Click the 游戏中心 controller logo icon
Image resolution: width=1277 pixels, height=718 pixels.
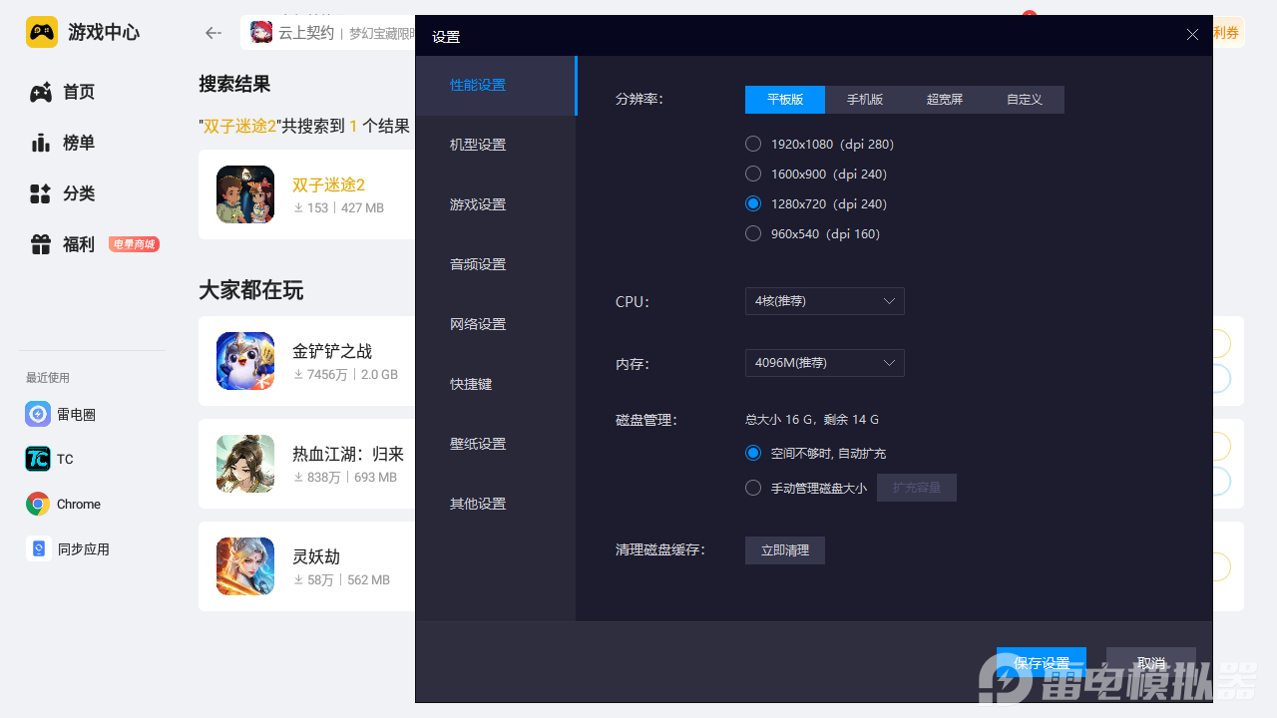pos(42,32)
